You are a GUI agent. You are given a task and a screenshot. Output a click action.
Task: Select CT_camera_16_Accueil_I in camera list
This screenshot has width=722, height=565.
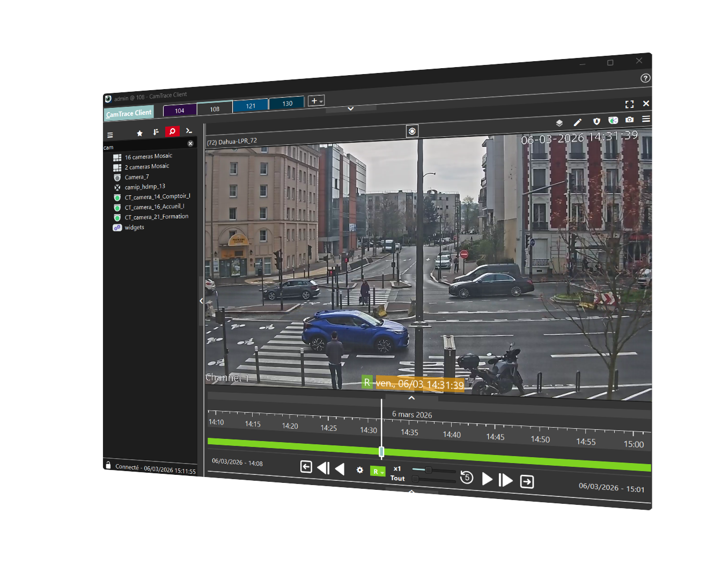tap(154, 207)
